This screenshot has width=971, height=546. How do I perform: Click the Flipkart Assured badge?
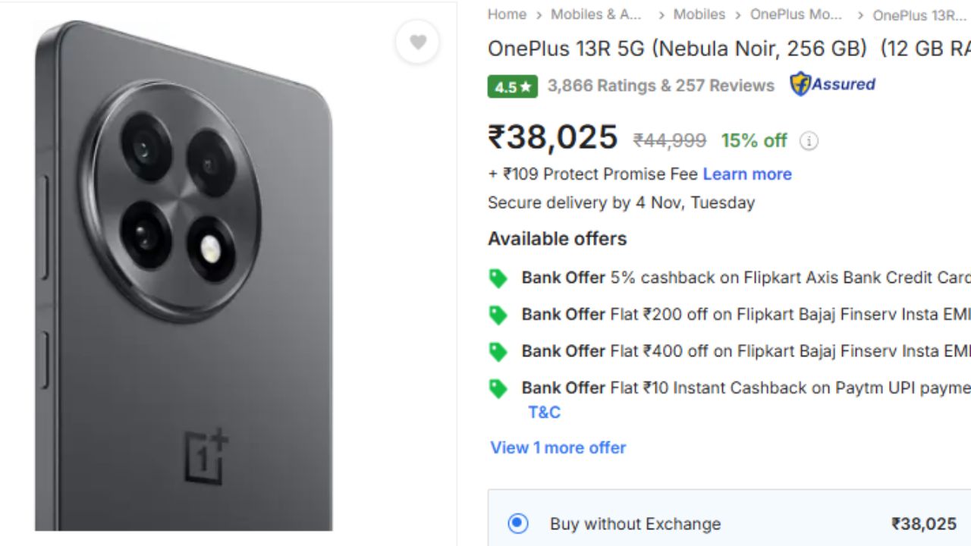tap(832, 84)
